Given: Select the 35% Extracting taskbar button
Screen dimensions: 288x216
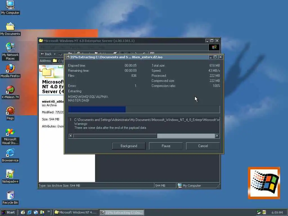Looking at the screenshot, I should coord(122,213).
